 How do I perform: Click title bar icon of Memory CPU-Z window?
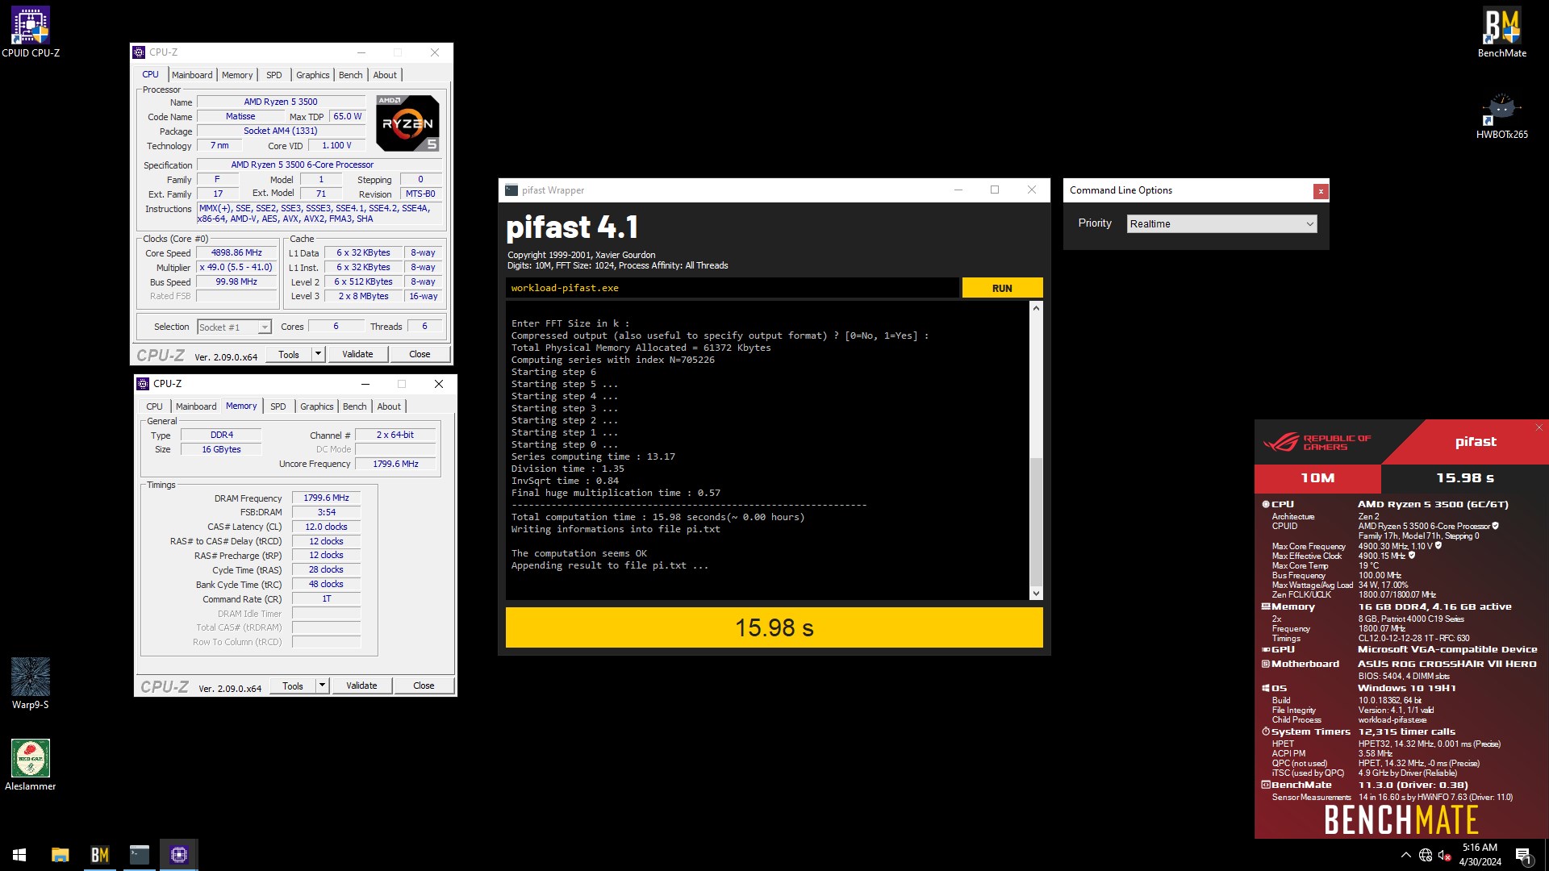143,384
